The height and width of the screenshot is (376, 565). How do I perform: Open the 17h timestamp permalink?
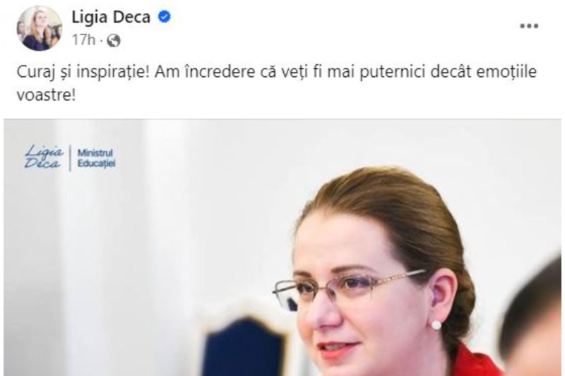83,40
